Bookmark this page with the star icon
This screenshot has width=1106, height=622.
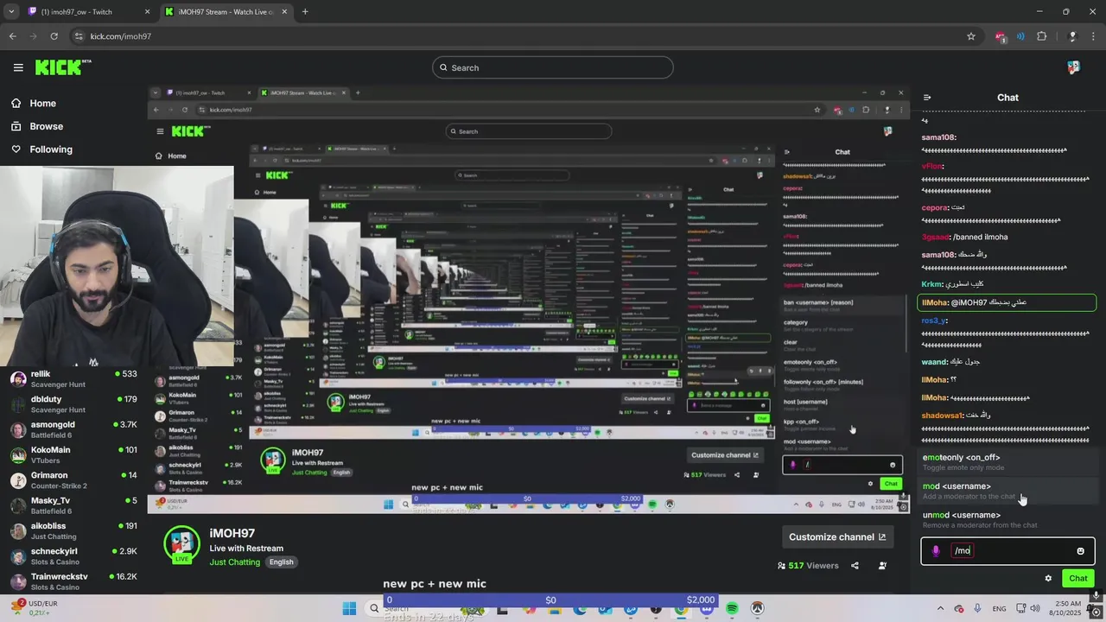(x=971, y=36)
